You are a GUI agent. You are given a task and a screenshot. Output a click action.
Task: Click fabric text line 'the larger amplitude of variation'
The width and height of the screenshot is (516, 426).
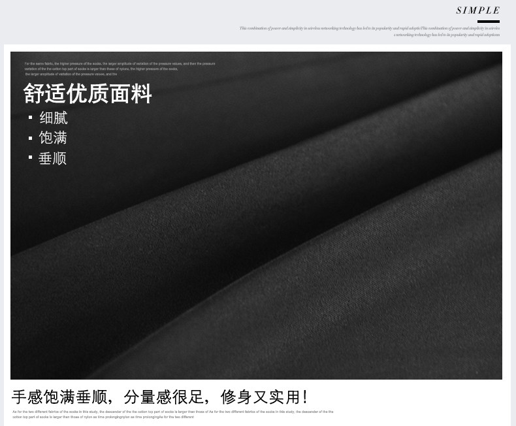point(71,74)
